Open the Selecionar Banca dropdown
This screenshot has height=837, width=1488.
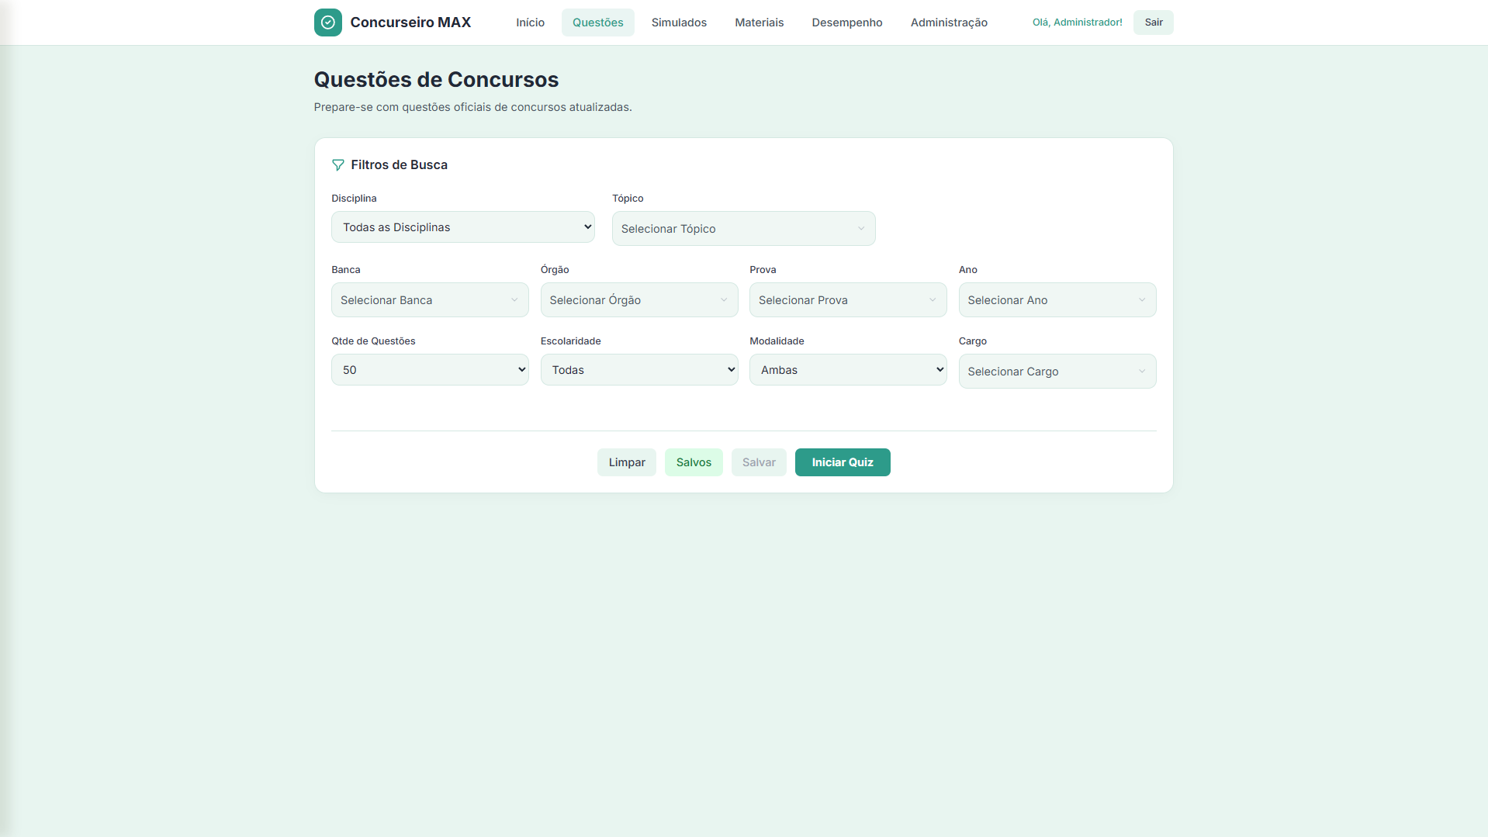429,300
